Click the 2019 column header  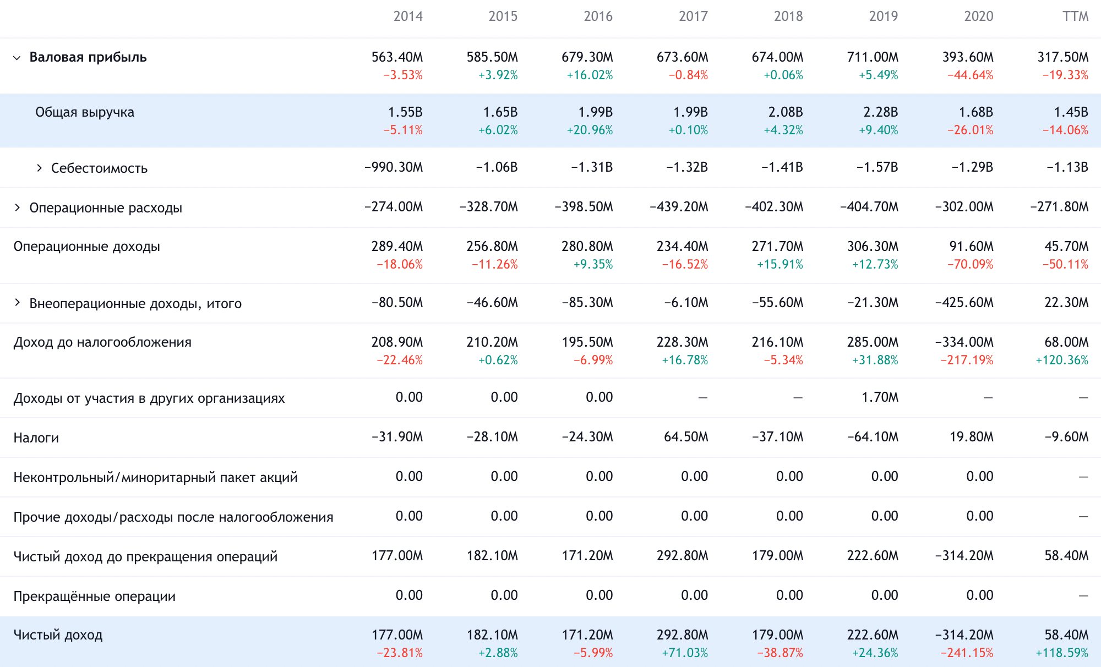[x=884, y=17]
